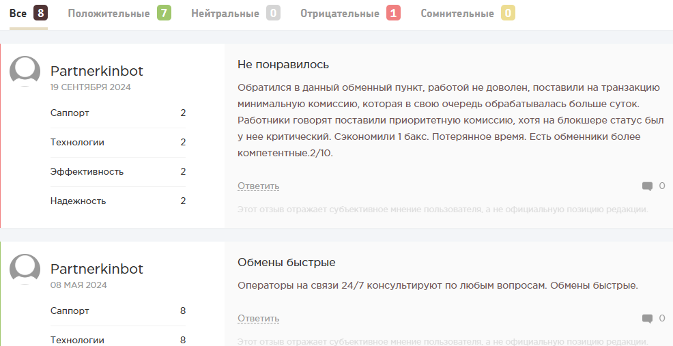Click comment bubble icon on "Не понравилось" review
673x346 pixels.
coord(647,186)
